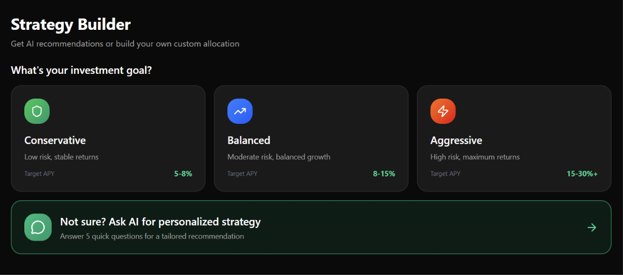Click the orange lightning bolt Aggressive icon
This screenshot has width=623, height=275.
click(x=443, y=111)
